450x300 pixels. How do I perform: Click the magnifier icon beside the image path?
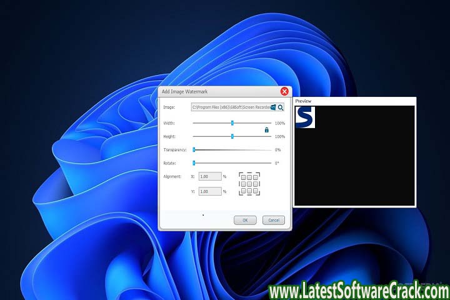[281, 107]
